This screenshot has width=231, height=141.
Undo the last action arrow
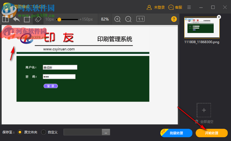coord(16,19)
